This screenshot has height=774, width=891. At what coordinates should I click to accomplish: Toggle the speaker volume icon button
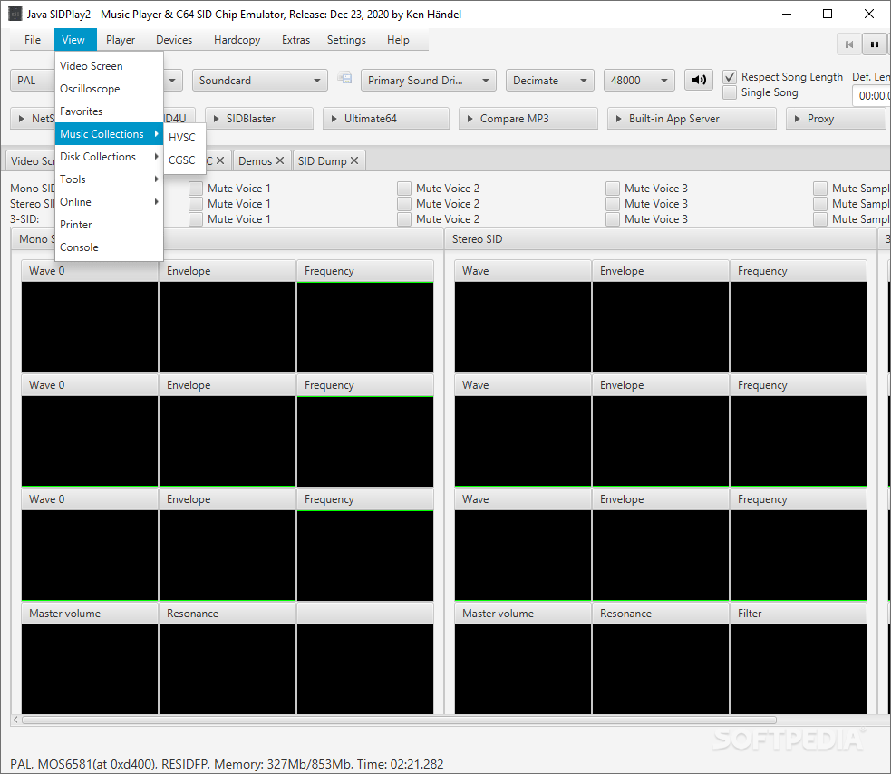tap(699, 80)
